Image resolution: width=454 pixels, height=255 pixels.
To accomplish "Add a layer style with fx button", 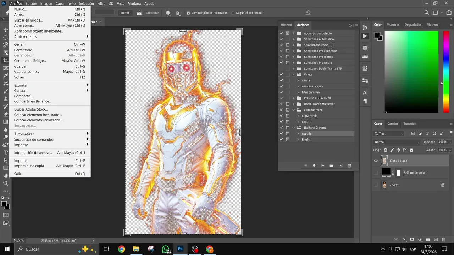I will pyautogui.click(x=404, y=240).
